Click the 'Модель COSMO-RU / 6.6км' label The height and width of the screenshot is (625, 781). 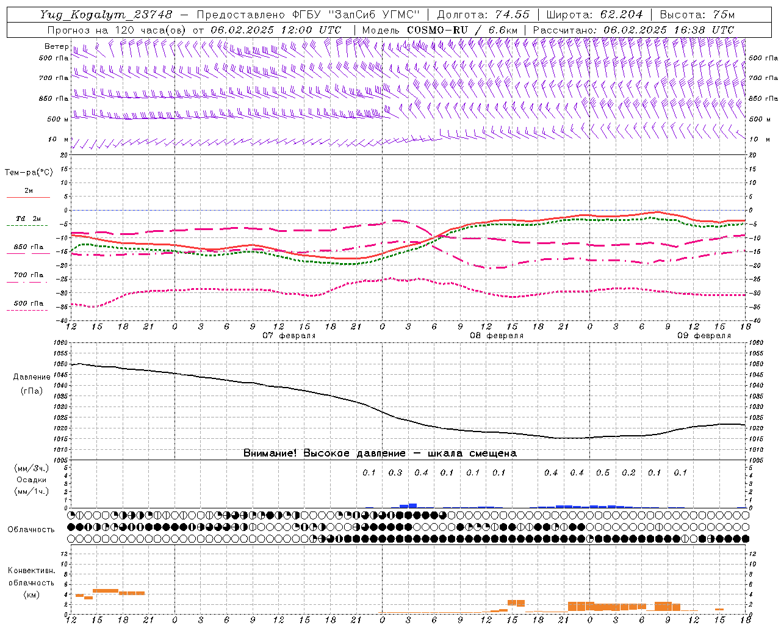tap(440, 30)
